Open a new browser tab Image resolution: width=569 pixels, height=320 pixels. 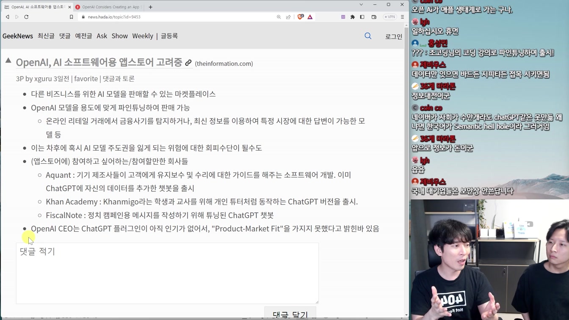[150, 7]
